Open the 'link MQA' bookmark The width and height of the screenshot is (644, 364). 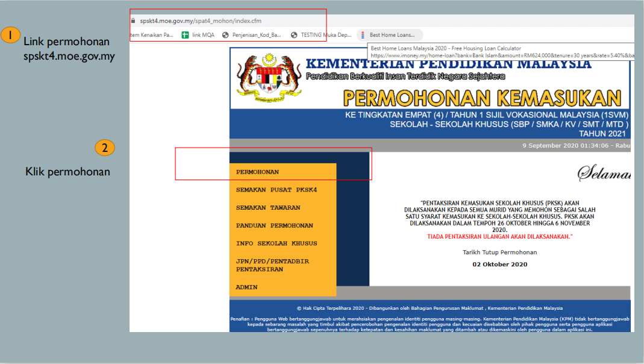pyautogui.click(x=198, y=35)
